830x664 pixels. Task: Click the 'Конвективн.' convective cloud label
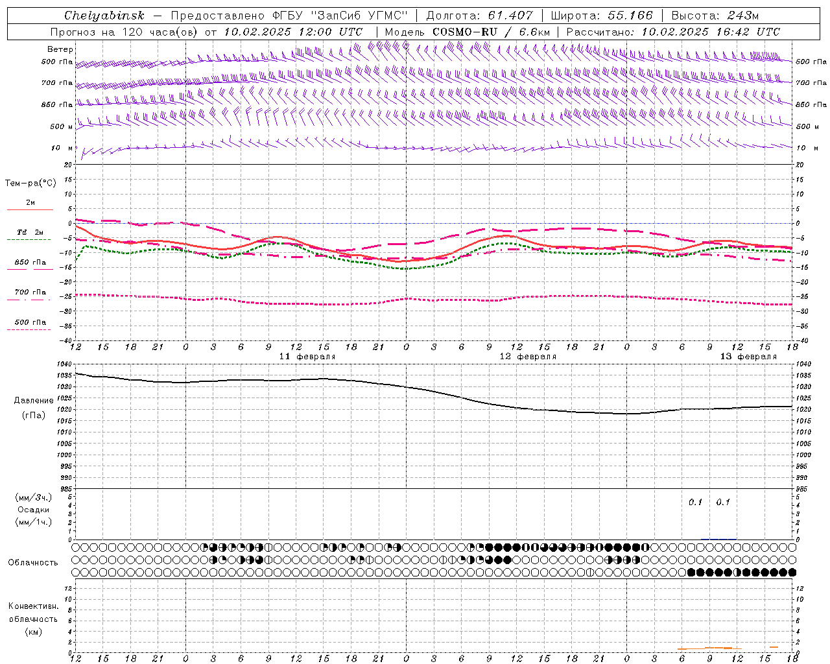coord(34,606)
